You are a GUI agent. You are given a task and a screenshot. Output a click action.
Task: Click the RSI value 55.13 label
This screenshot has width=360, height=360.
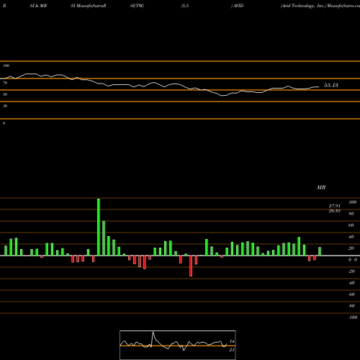331,85
